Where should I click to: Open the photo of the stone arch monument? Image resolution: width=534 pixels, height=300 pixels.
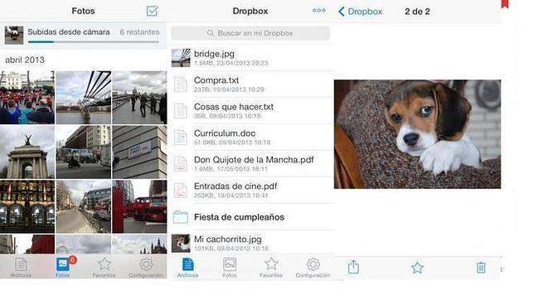pos(27,152)
